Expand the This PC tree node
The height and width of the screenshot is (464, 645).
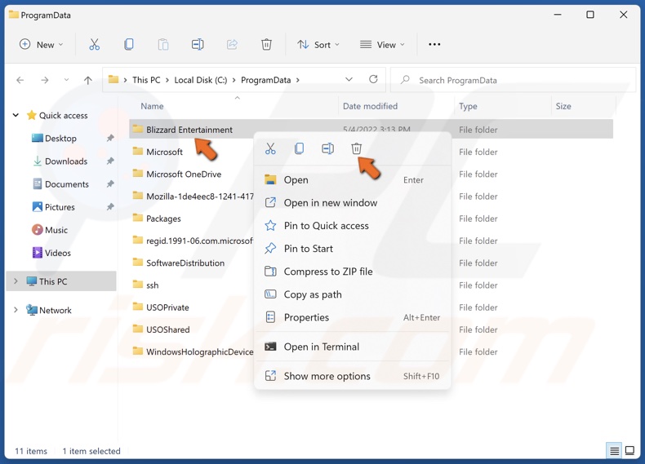tap(16, 281)
